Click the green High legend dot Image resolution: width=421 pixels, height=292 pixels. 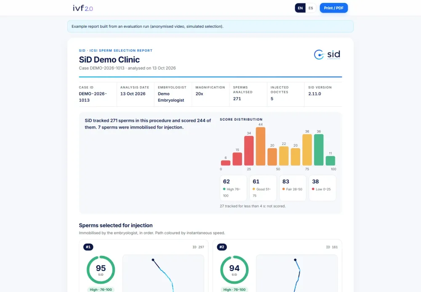(224, 189)
